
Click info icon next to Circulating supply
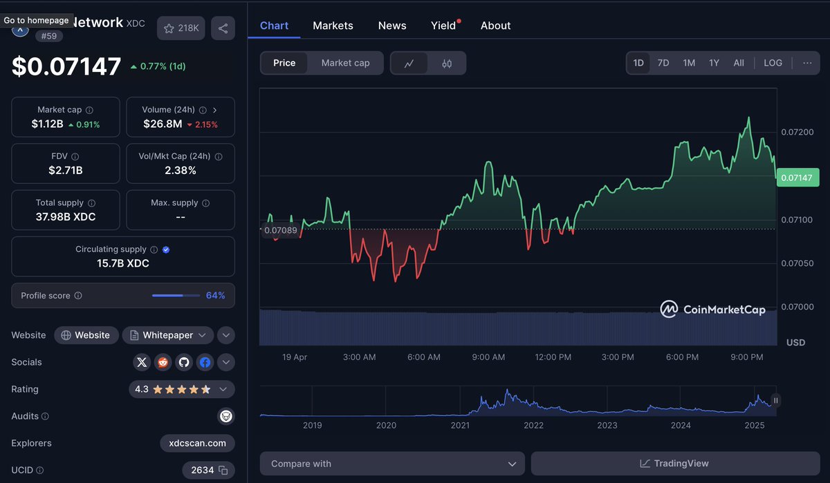click(154, 249)
